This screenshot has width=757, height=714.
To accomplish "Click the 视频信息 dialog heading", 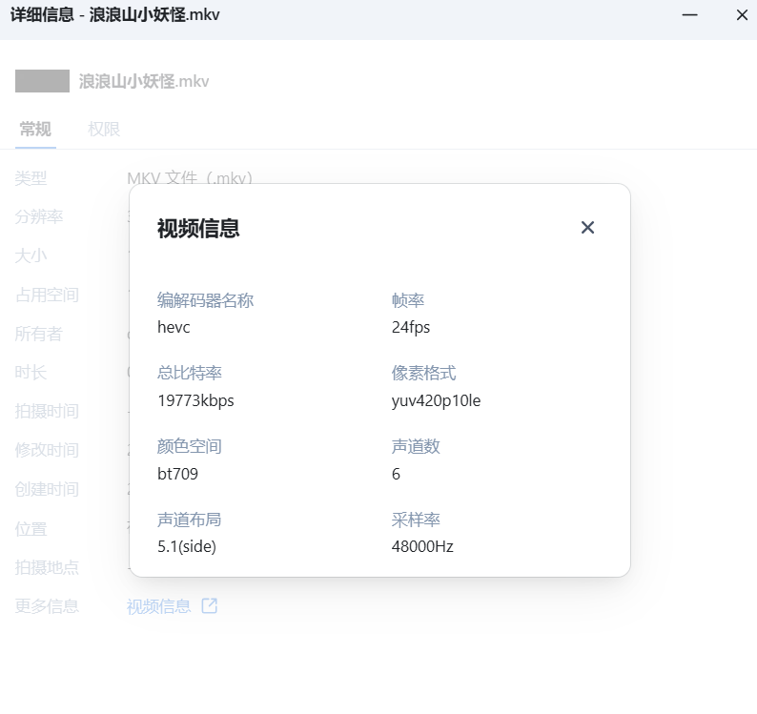I will 198,229.
